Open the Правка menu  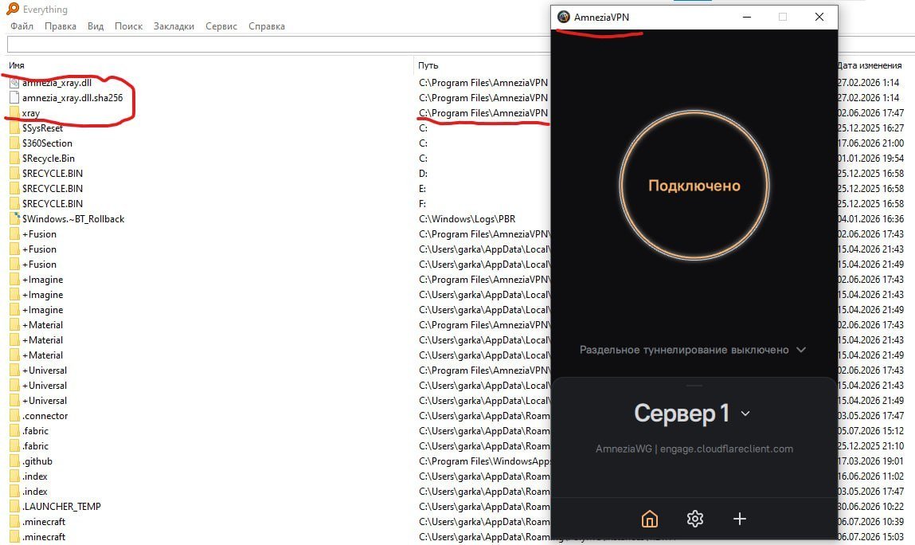[x=60, y=26]
